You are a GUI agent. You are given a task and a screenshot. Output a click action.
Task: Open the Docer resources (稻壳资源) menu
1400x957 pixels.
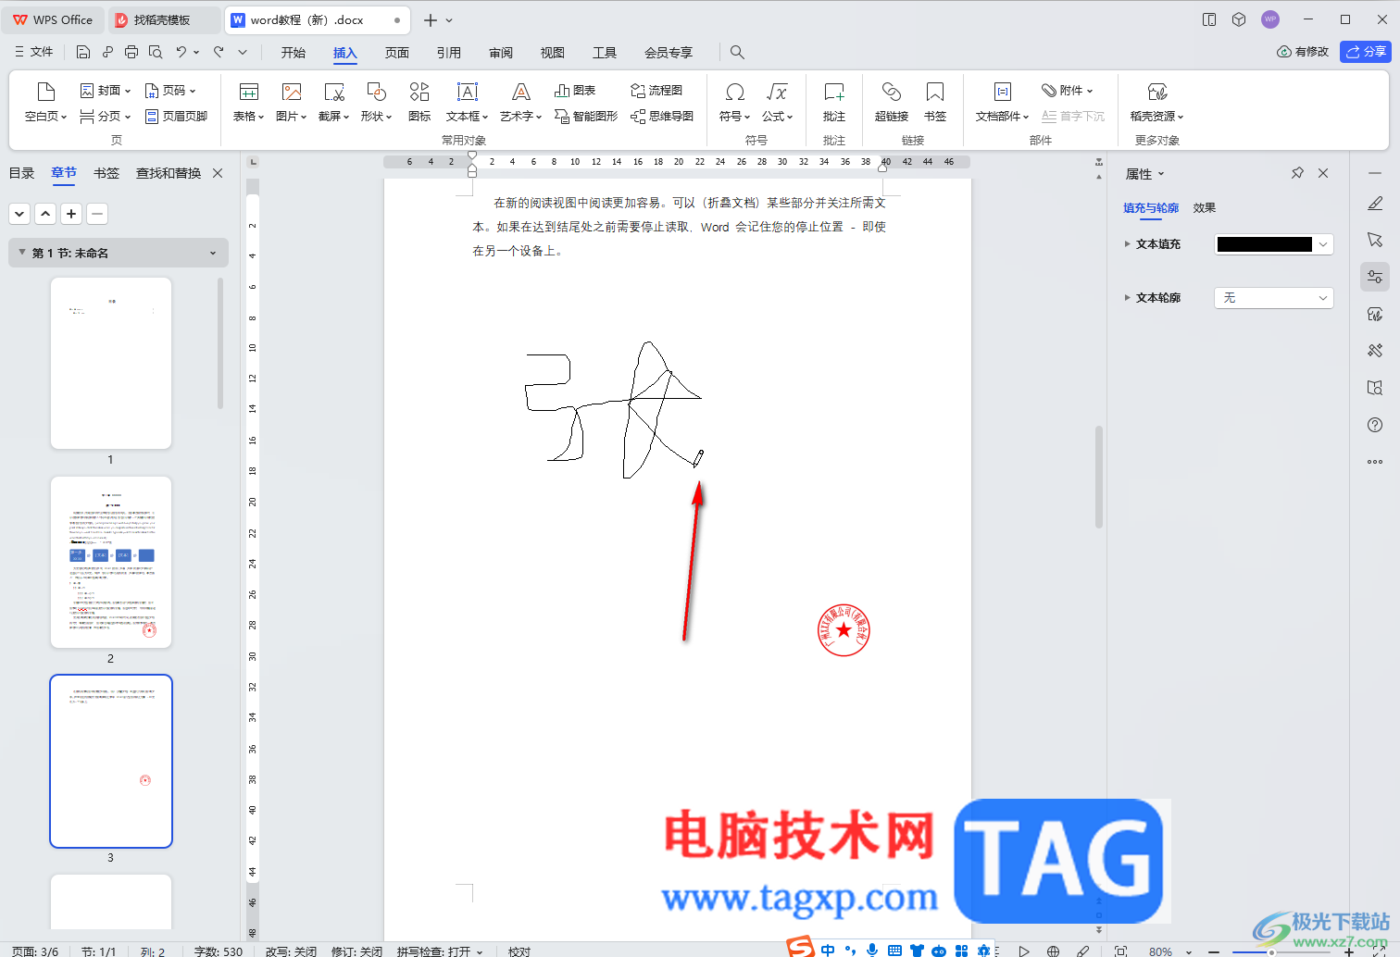click(x=1156, y=102)
